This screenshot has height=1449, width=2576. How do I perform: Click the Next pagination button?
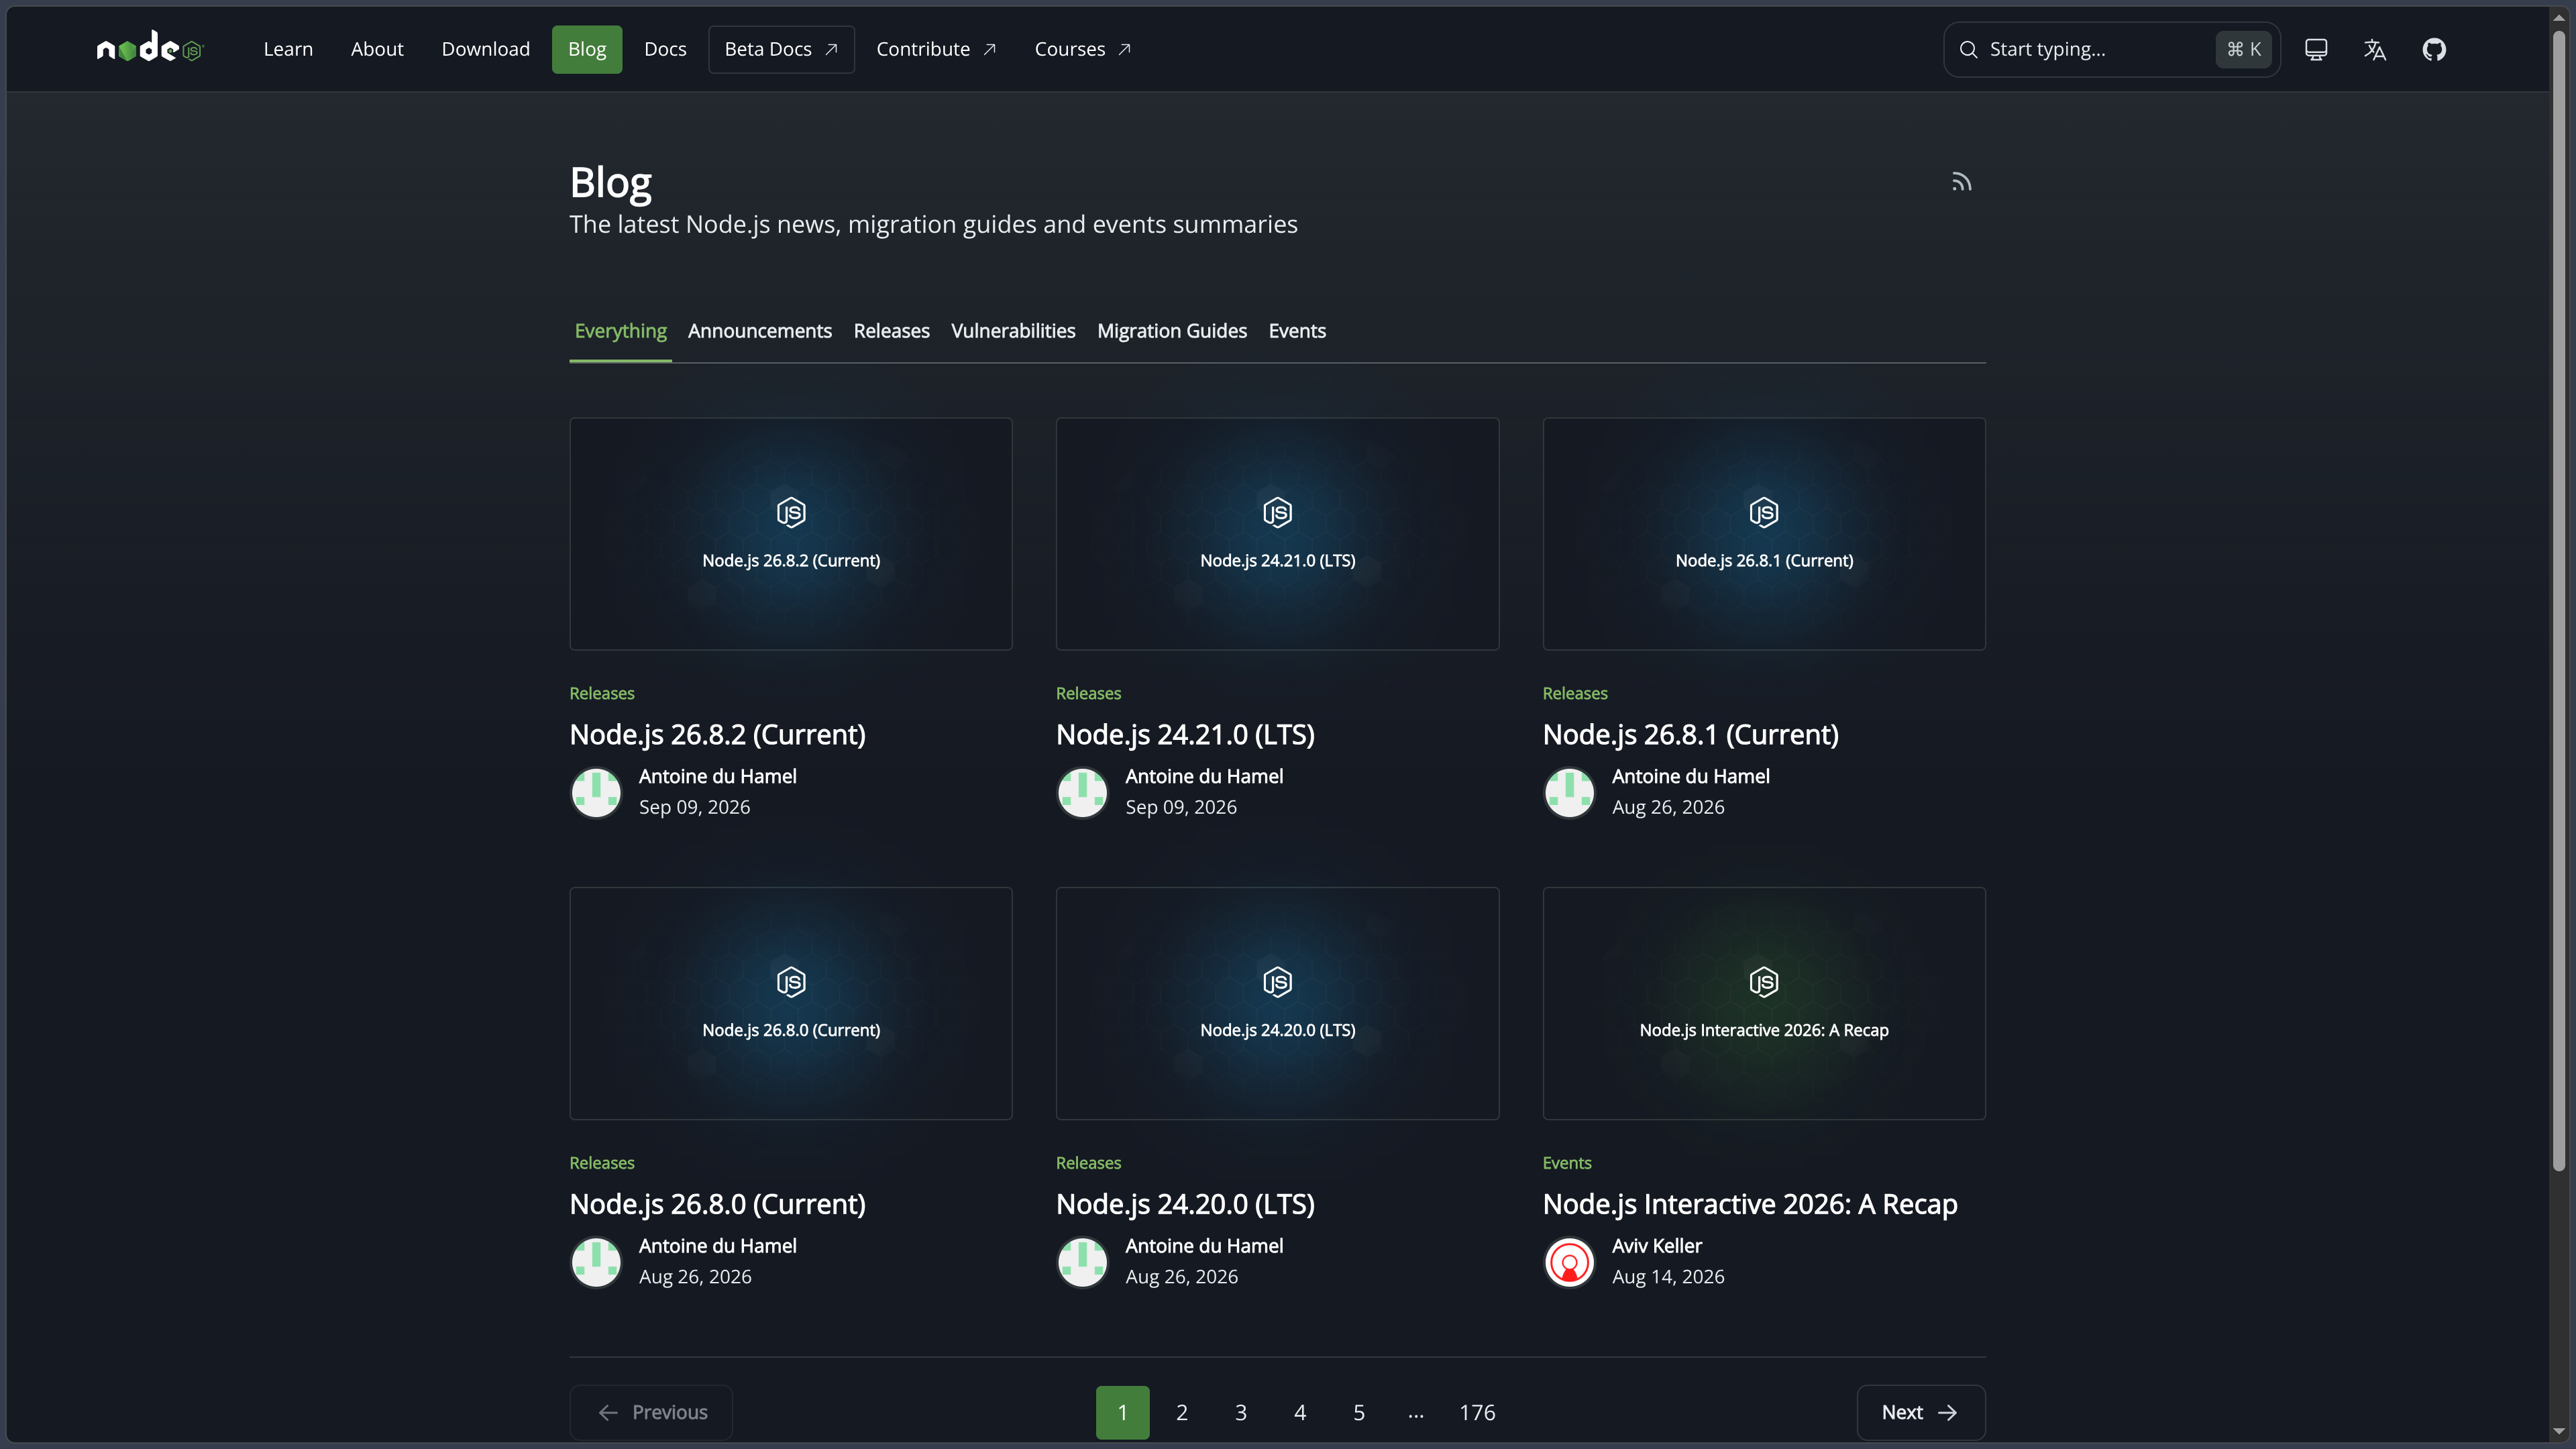pyautogui.click(x=1920, y=1412)
